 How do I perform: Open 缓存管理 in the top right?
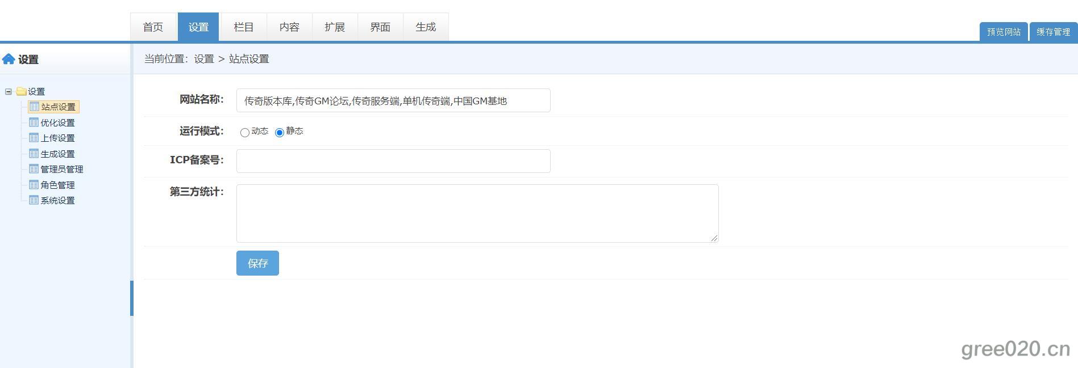point(1053,32)
